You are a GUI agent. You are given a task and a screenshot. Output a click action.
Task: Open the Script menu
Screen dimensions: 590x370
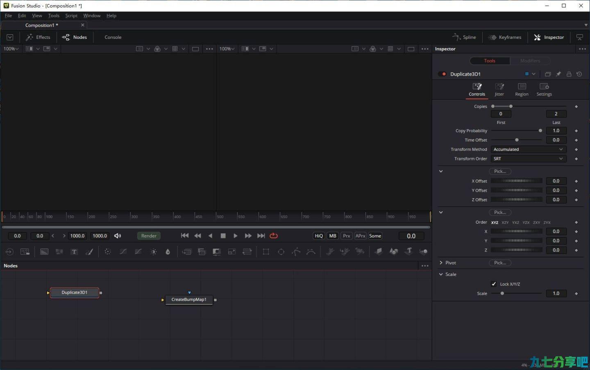[71, 16]
